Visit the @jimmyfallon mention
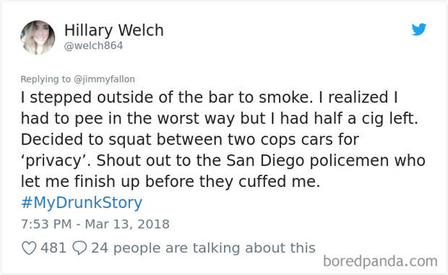The width and height of the screenshot is (448, 275). [104, 79]
